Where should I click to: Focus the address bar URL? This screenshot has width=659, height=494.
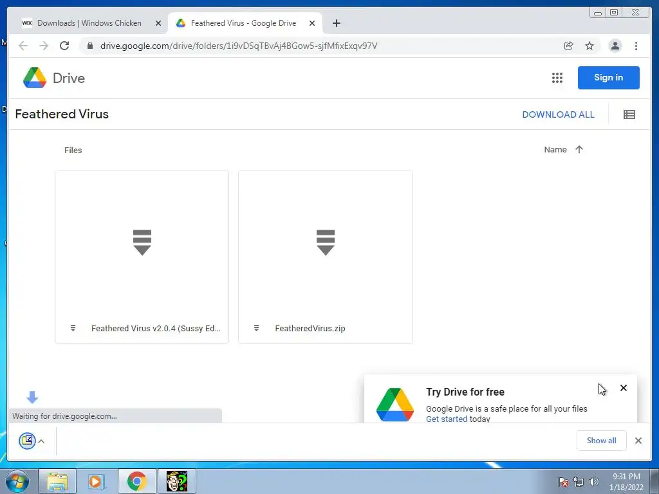[239, 46]
